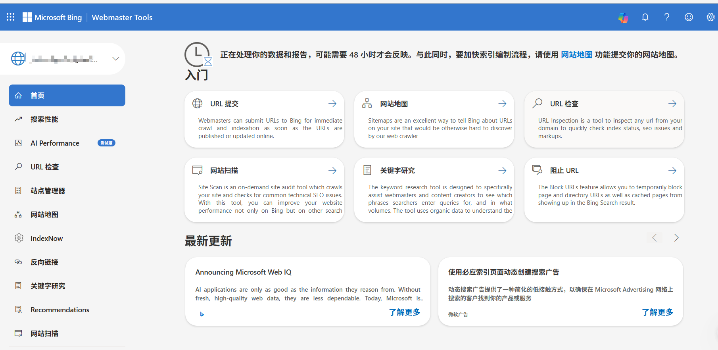Open Copilot from the header
The height and width of the screenshot is (350, 718).
tap(623, 17)
